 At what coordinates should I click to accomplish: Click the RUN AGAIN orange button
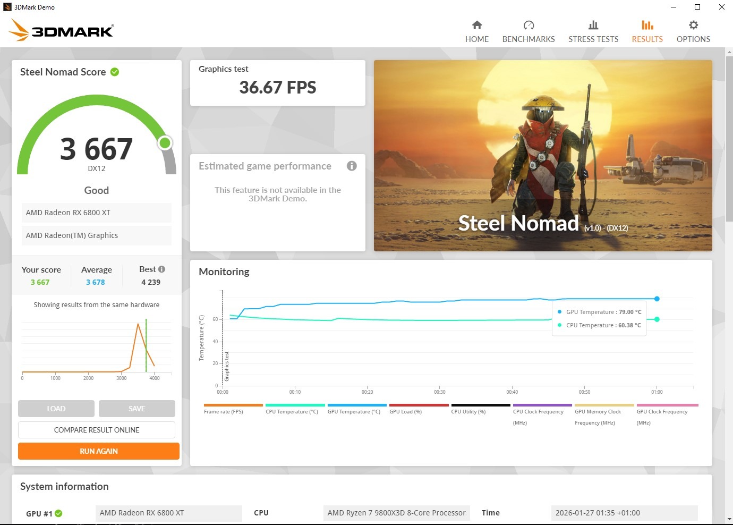click(99, 451)
